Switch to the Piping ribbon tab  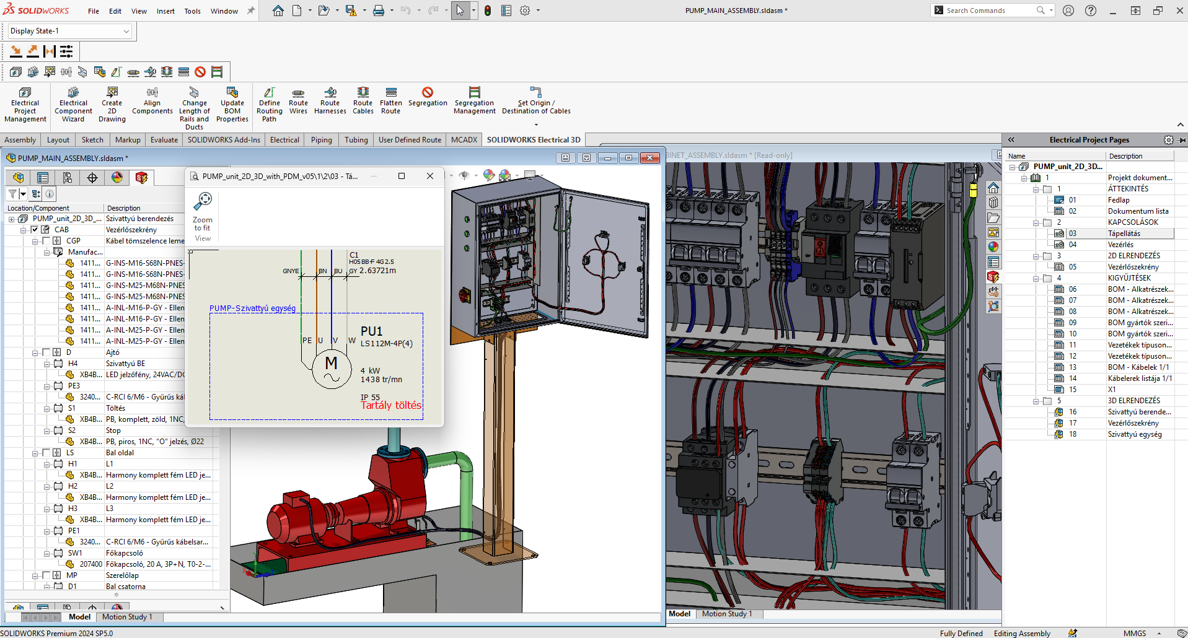tap(321, 140)
